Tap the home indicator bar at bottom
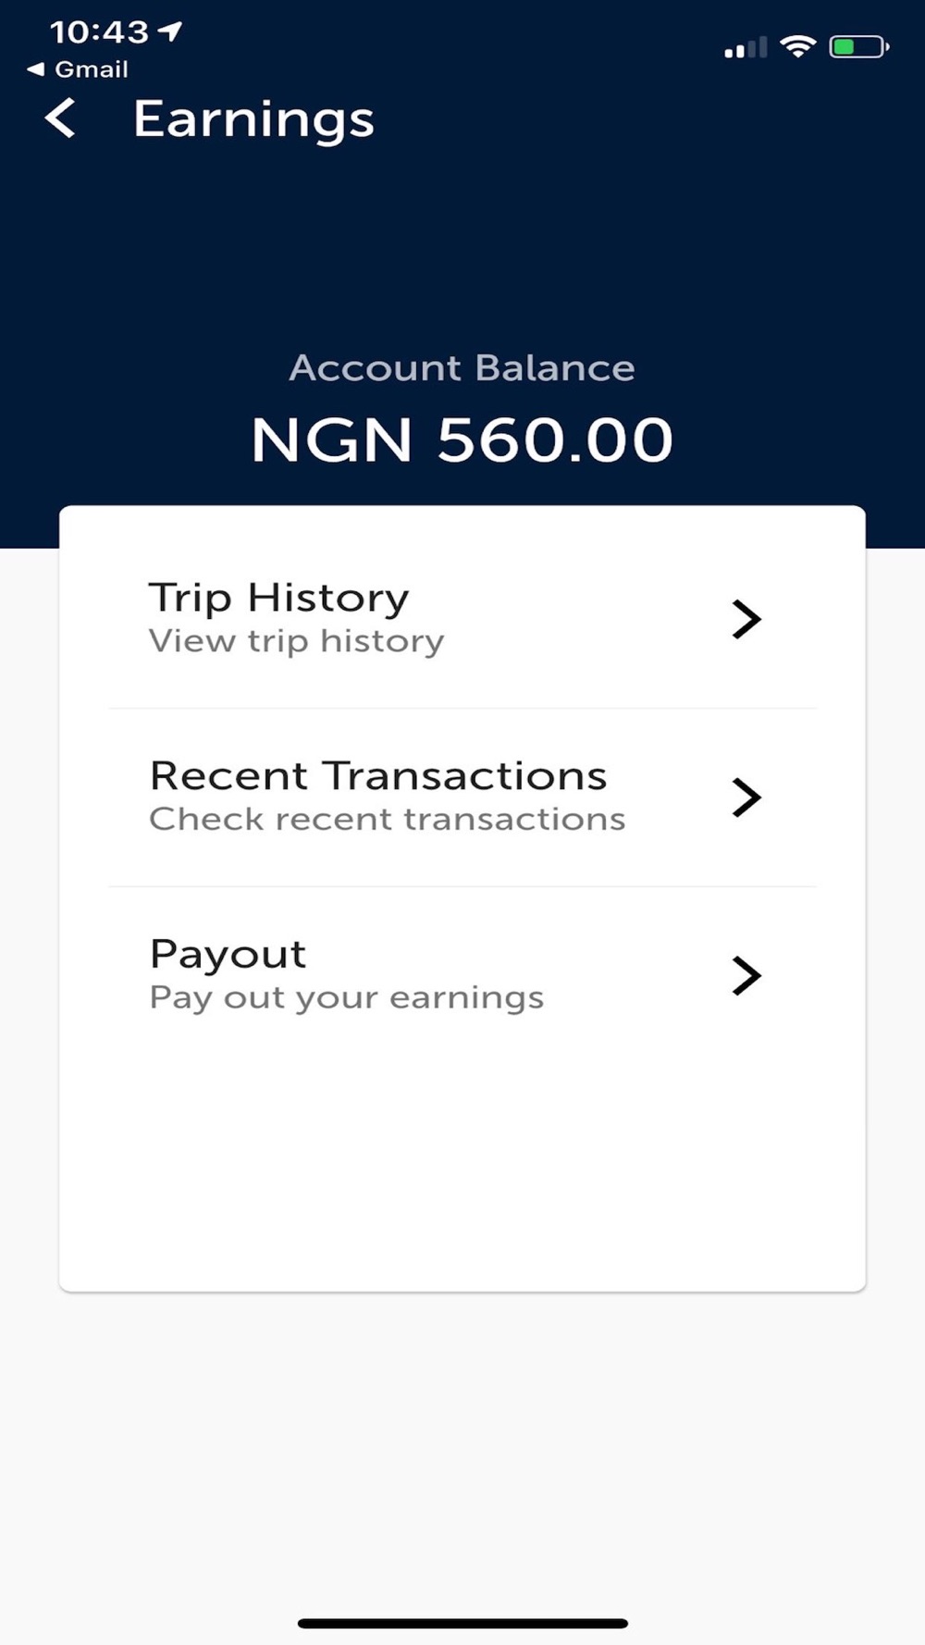This screenshot has height=1645, width=925. coord(462,1623)
